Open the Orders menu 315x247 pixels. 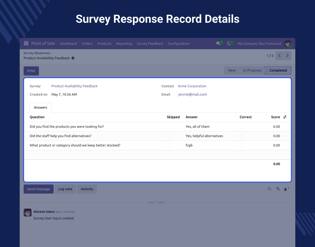(87, 44)
